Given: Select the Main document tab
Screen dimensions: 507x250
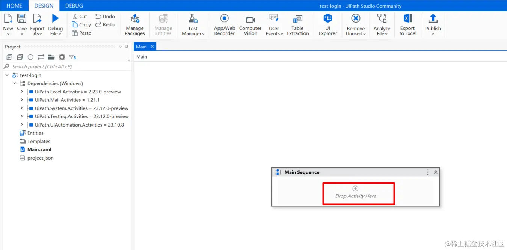Looking at the screenshot, I should pyautogui.click(x=142, y=47).
